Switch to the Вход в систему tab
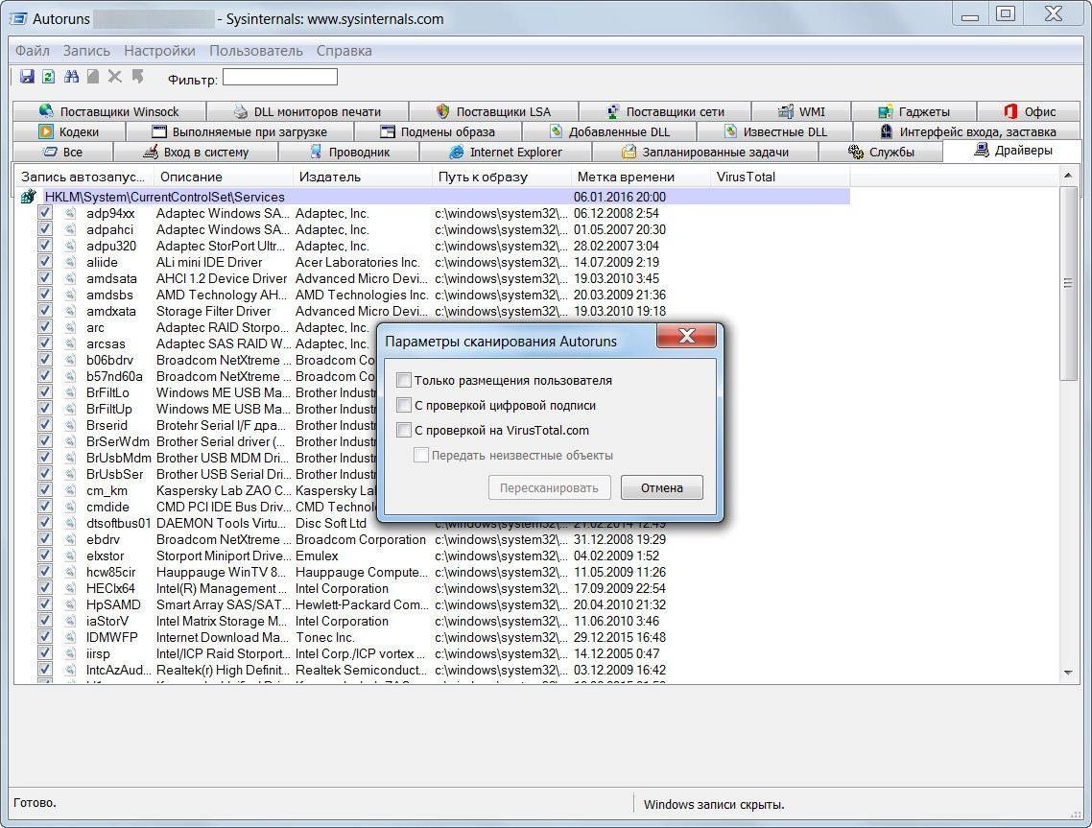 (196, 152)
